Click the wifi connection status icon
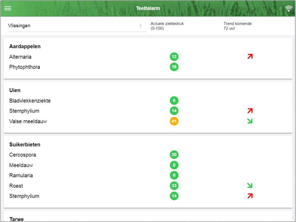The image size is (296, 222). pos(289,8)
